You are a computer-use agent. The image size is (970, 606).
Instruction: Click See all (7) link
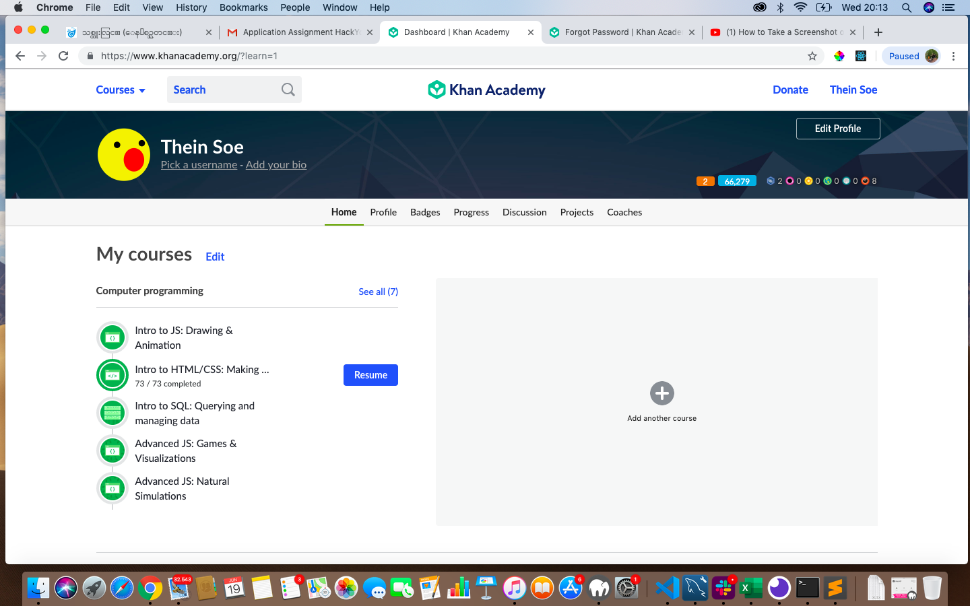pos(378,292)
